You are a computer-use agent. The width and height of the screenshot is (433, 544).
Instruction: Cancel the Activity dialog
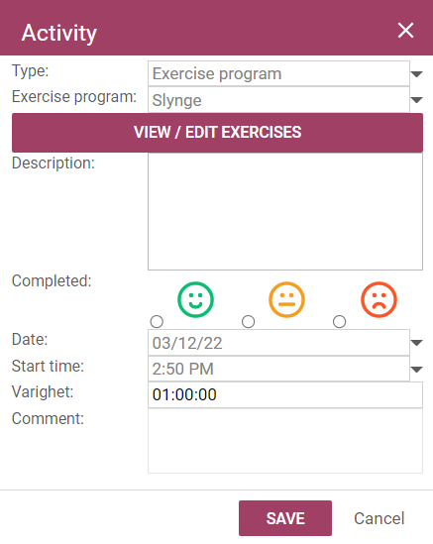[x=379, y=518]
